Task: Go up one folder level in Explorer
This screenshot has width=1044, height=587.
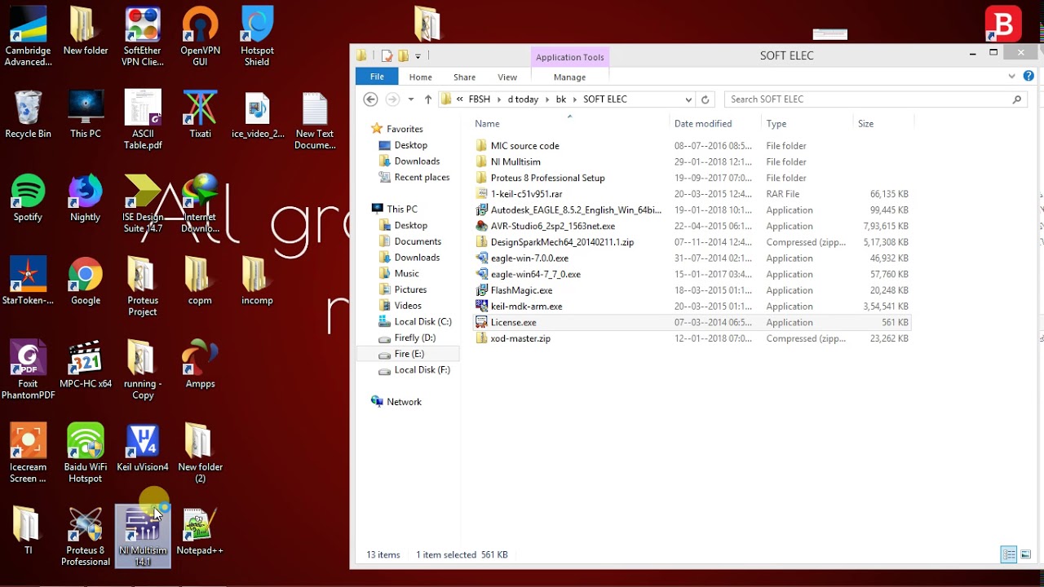Action: (x=428, y=99)
